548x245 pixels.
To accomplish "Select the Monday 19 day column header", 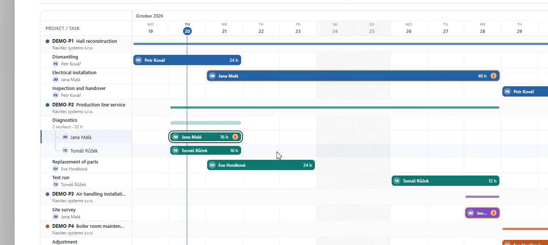I will (151, 28).
